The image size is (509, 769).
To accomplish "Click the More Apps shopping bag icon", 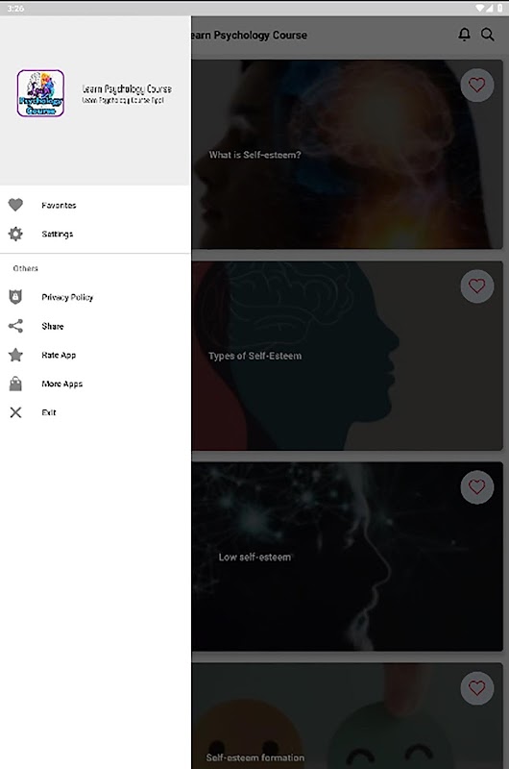I will tap(15, 384).
